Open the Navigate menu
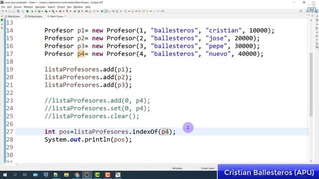 pos(40,7)
